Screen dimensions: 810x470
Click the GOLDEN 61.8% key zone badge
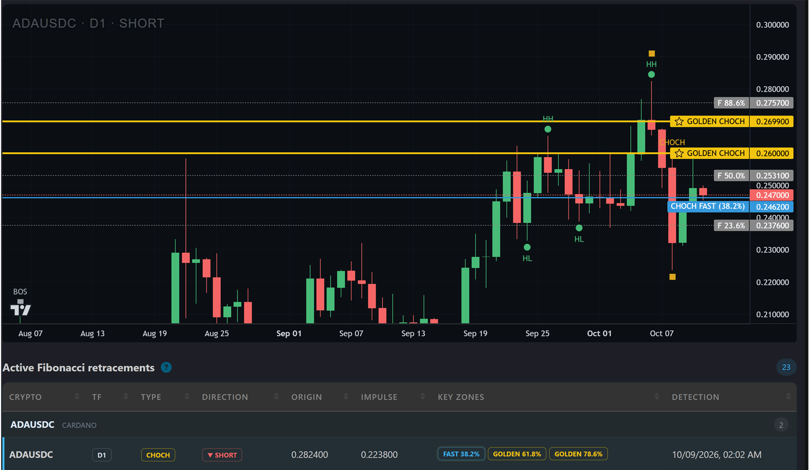[x=517, y=454]
